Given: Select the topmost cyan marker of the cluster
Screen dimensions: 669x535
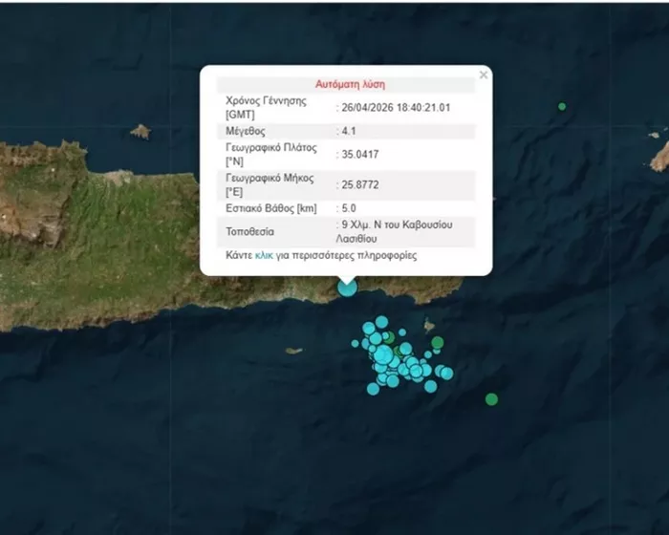Looking at the screenshot, I should coord(381,322).
